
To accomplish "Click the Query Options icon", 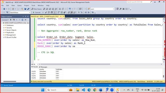I will [52, 12].
